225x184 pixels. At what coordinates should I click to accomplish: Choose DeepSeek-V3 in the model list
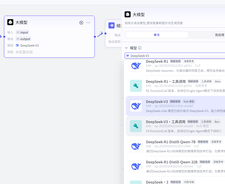click(157, 102)
